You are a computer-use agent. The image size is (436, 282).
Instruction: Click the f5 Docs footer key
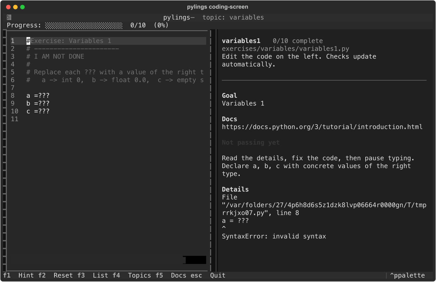[171, 275]
